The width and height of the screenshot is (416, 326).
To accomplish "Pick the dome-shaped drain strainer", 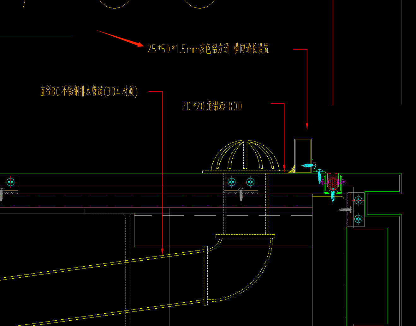I will pos(245,155).
